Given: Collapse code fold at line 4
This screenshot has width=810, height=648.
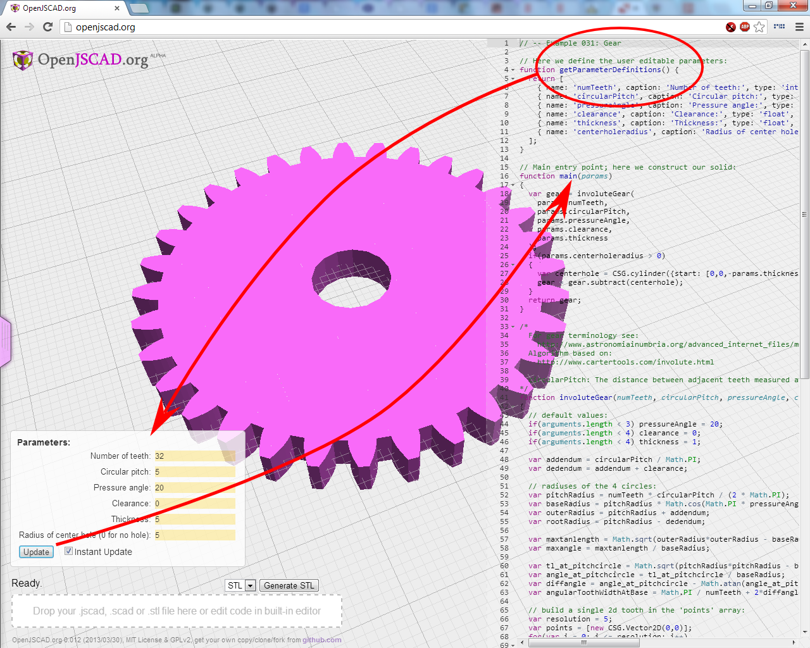Looking at the screenshot, I should point(513,70).
